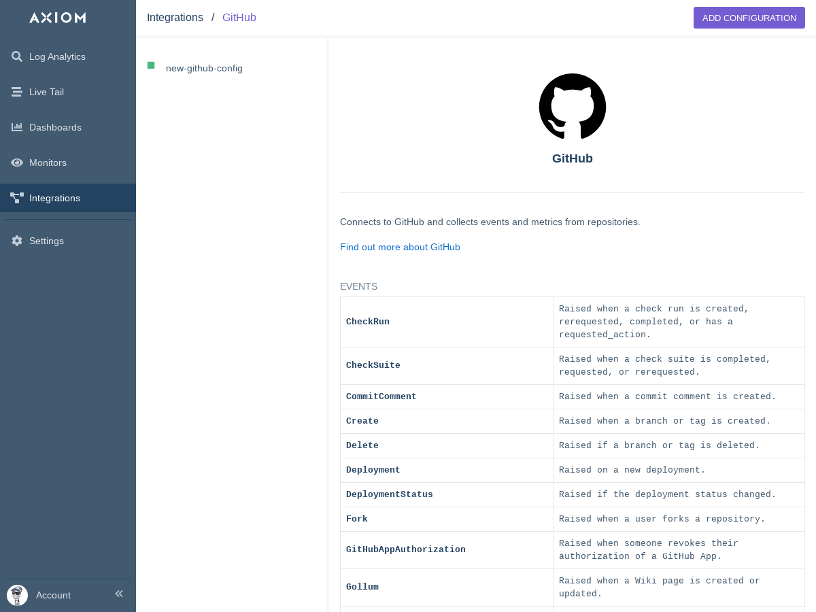Open the new-github-config configuration
Image resolution: width=816 pixels, height=612 pixels.
pos(204,69)
